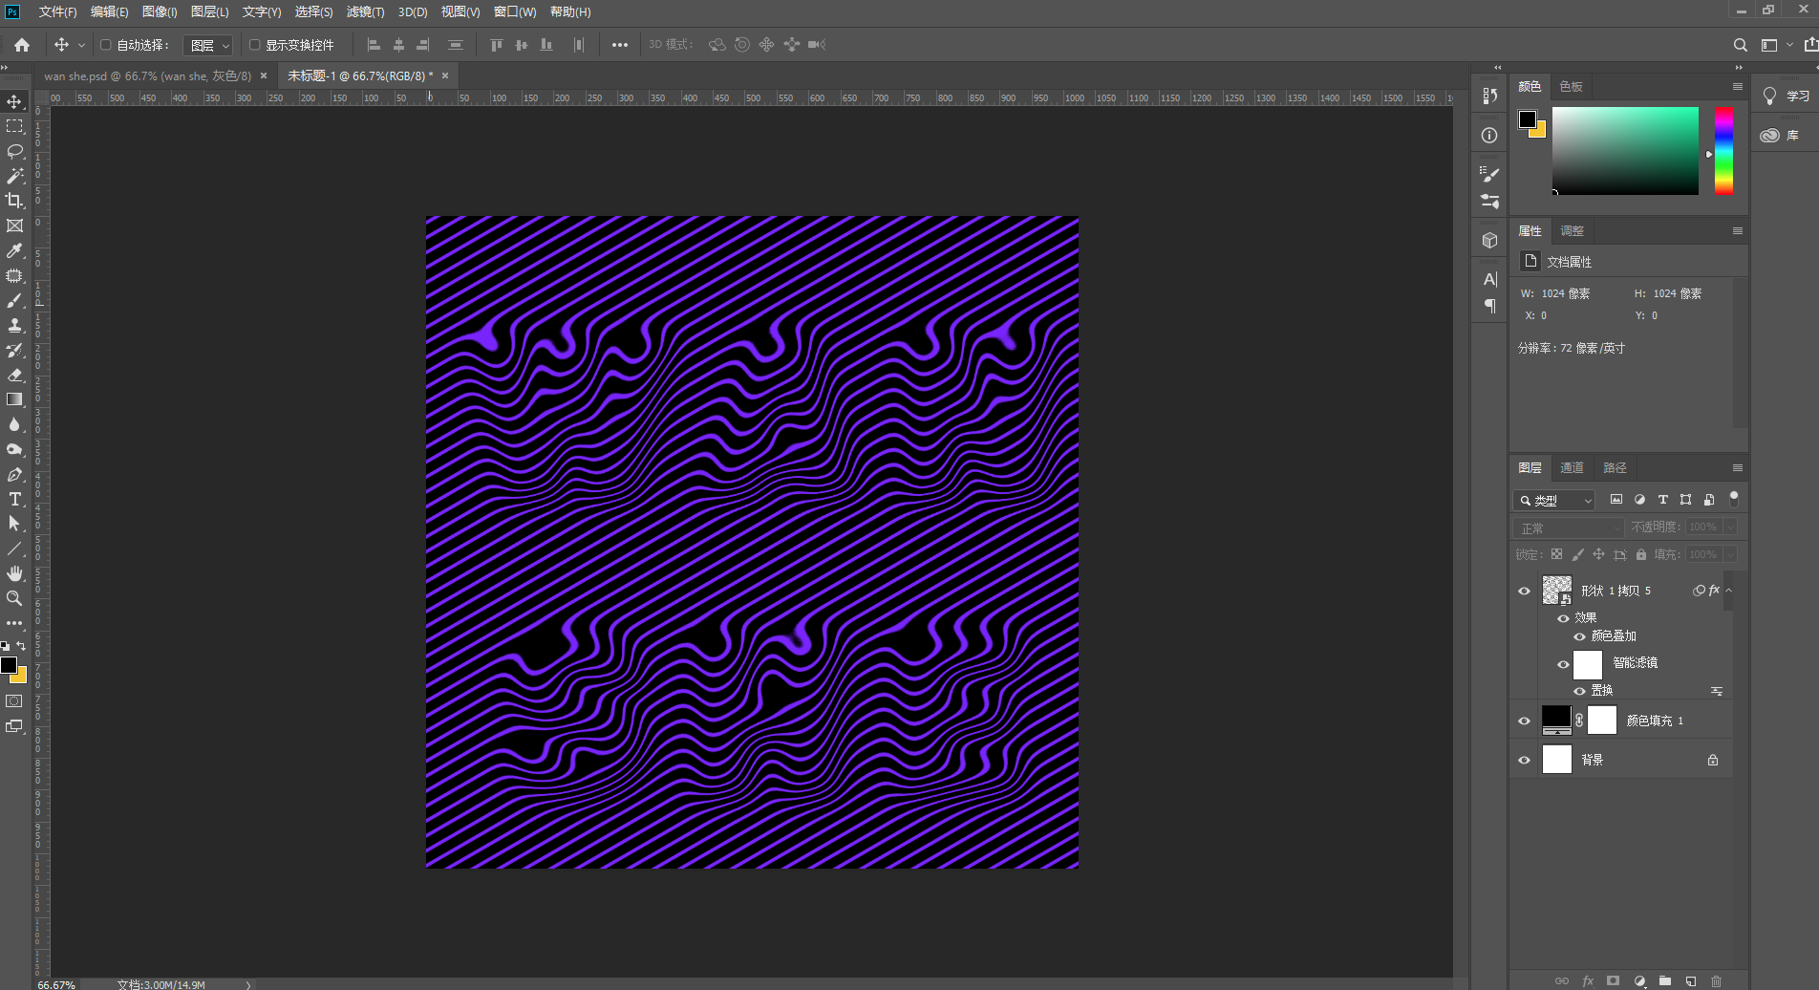Click the share button at top right
Viewport: 1819px width, 990px height.
pyautogui.click(x=1810, y=45)
